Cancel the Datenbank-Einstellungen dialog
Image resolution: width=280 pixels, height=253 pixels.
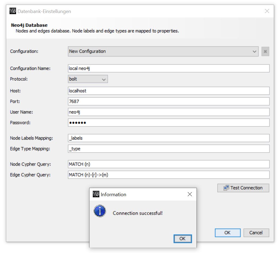256,233
